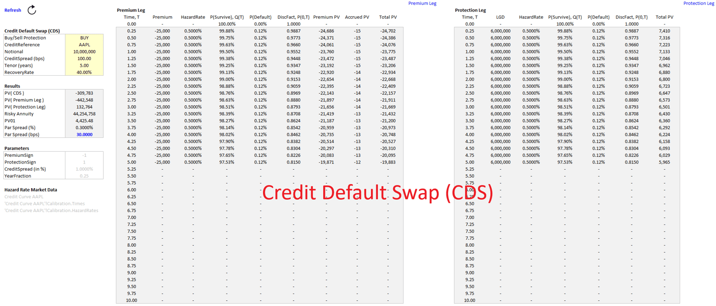The image size is (716, 306).
Task: Click the PV01 value 4,425.48
Action: [84, 121]
